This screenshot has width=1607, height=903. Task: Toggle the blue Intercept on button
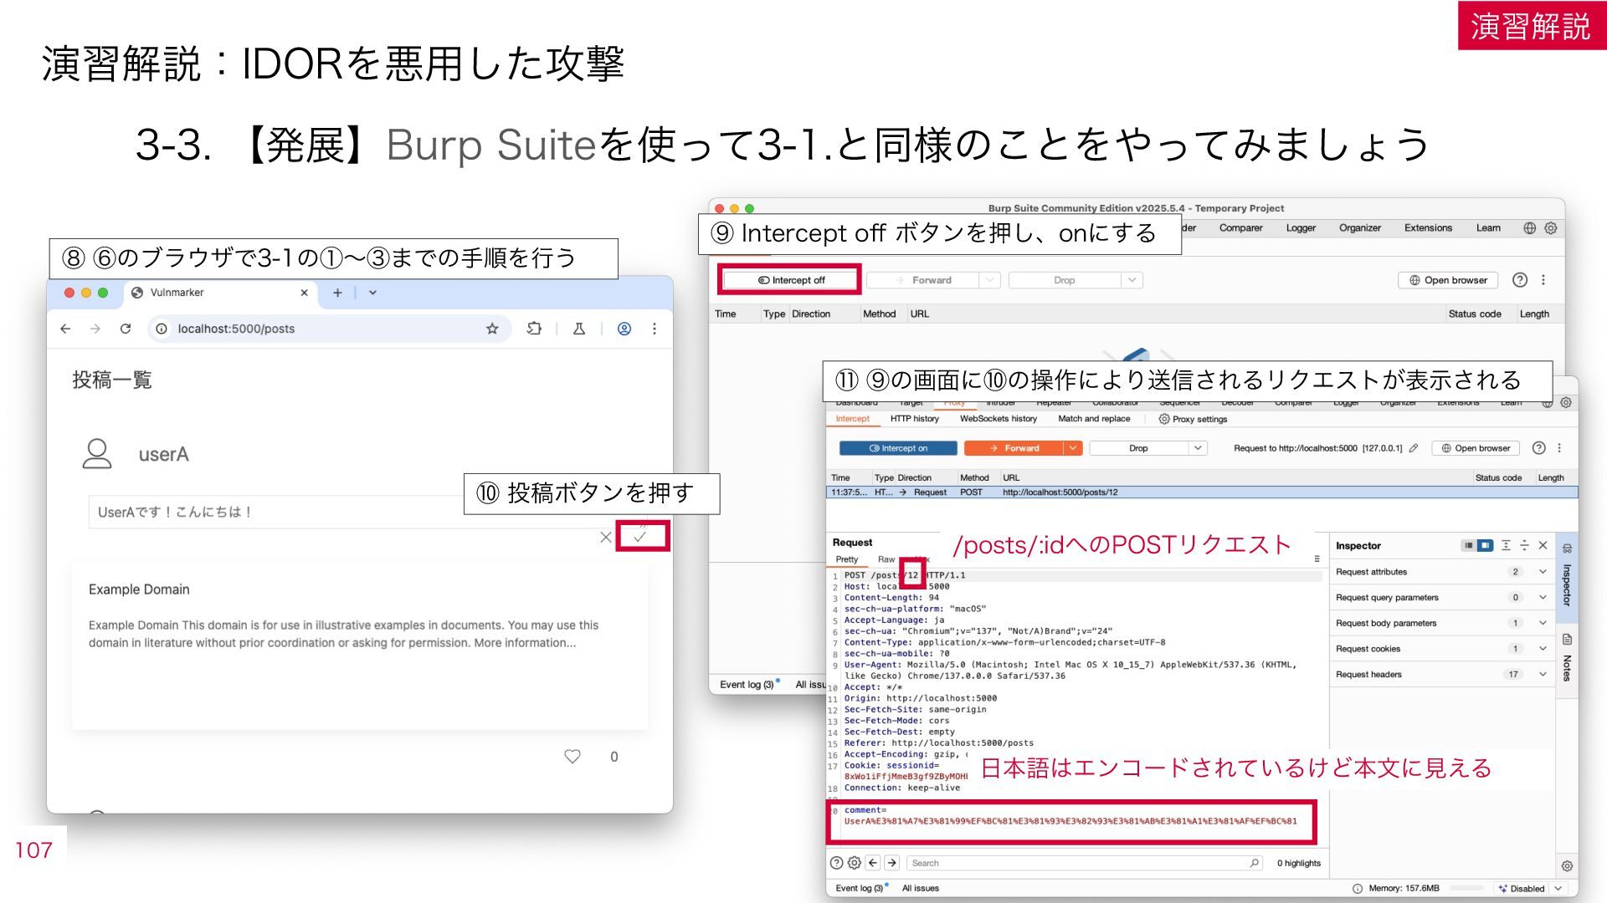click(x=898, y=448)
